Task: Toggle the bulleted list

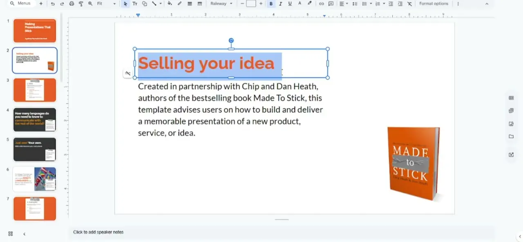Action: click(x=364, y=4)
